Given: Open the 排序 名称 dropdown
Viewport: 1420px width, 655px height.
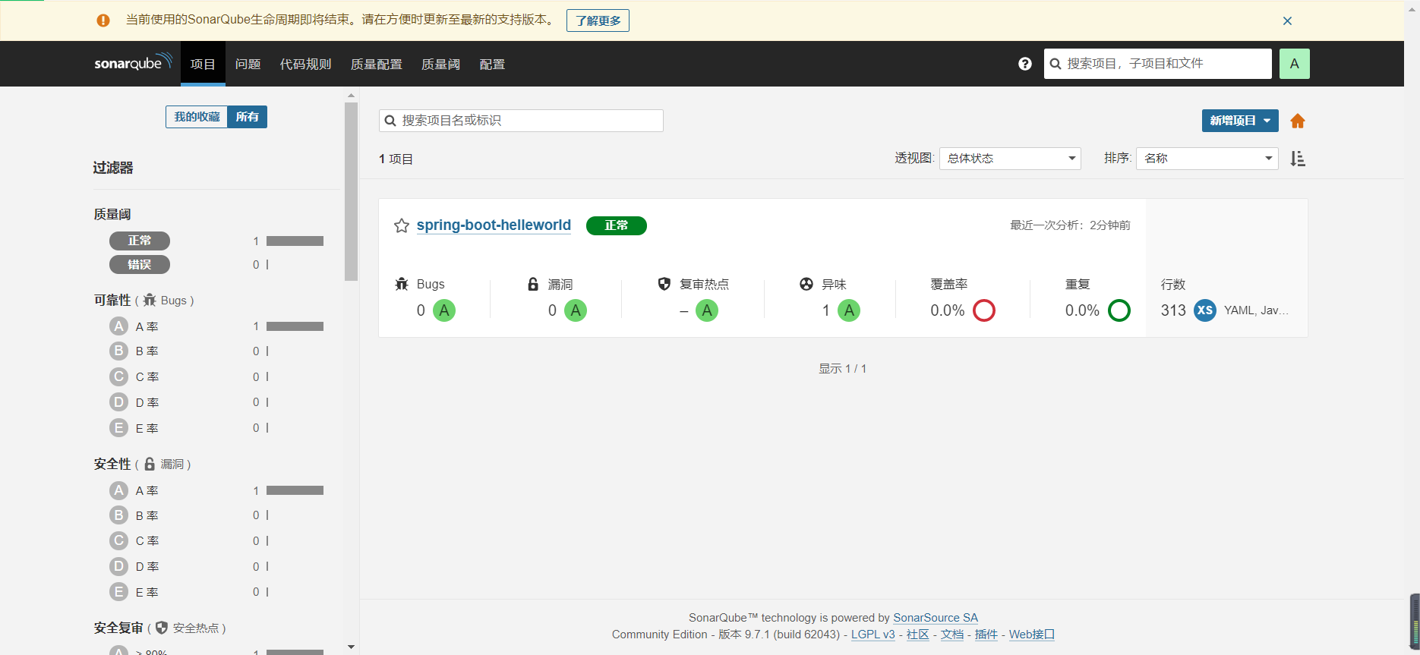Looking at the screenshot, I should pyautogui.click(x=1207, y=159).
